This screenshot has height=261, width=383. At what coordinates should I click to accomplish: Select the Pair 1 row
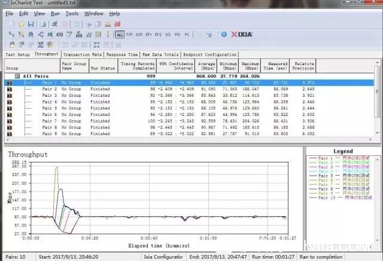click(x=189, y=82)
